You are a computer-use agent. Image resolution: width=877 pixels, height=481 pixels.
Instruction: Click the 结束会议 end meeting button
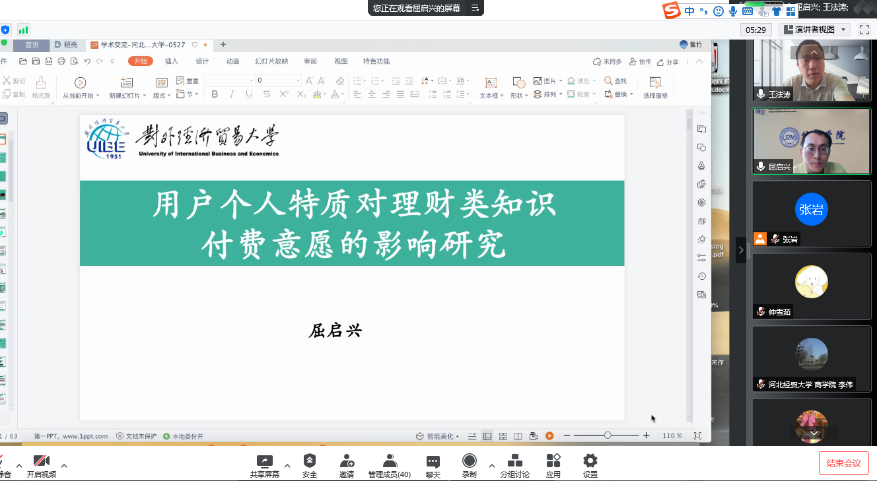(x=843, y=463)
